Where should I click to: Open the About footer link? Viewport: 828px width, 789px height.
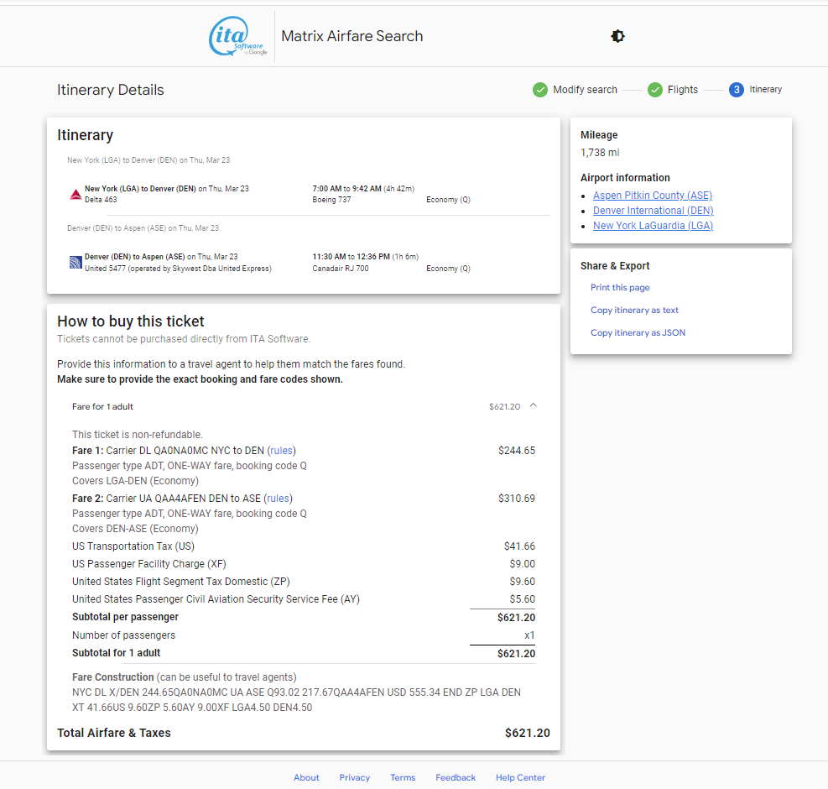[x=306, y=777]
